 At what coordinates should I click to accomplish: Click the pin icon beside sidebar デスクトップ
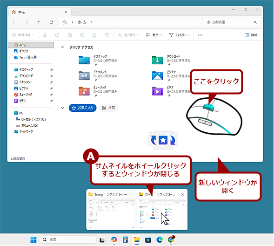tap(51, 70)
